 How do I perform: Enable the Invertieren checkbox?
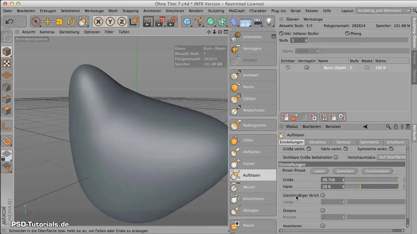(323, 226)
